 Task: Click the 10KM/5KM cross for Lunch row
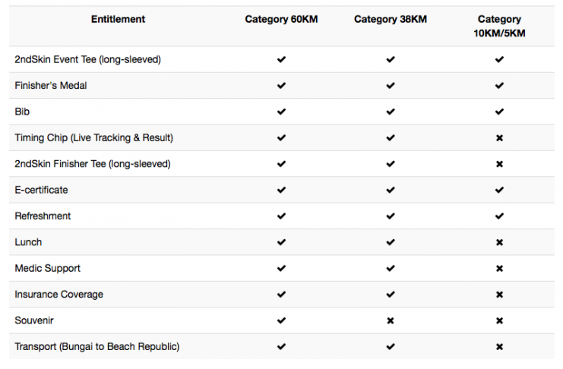499,242
